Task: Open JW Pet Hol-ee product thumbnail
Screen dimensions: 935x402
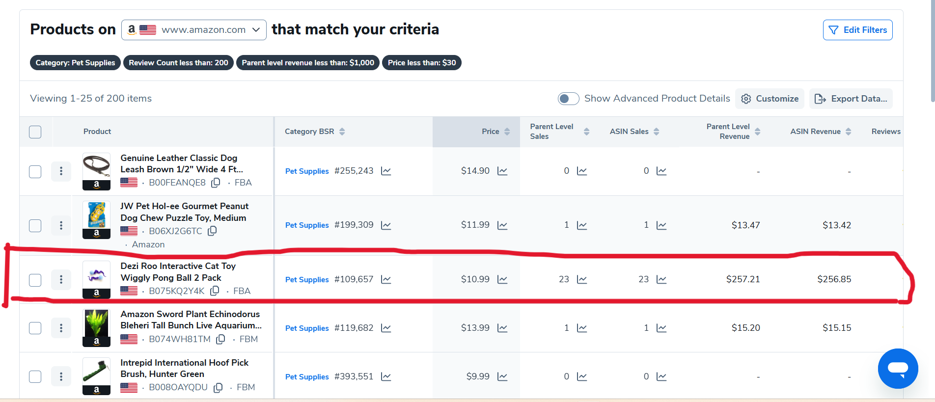Action: click(x=96, y=220)
